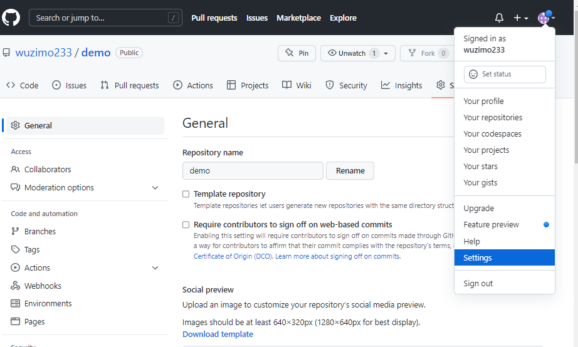Switch to the Insights tab

pyautogui.click(x=401, y=85)
